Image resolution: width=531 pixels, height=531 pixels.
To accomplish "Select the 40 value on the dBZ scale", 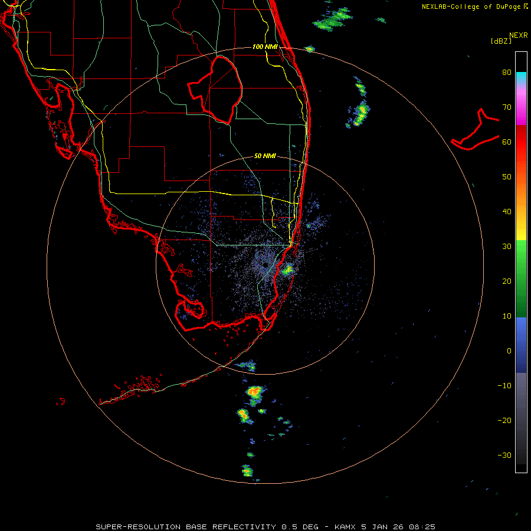I will pyautogui.click(x=507, y=211).
